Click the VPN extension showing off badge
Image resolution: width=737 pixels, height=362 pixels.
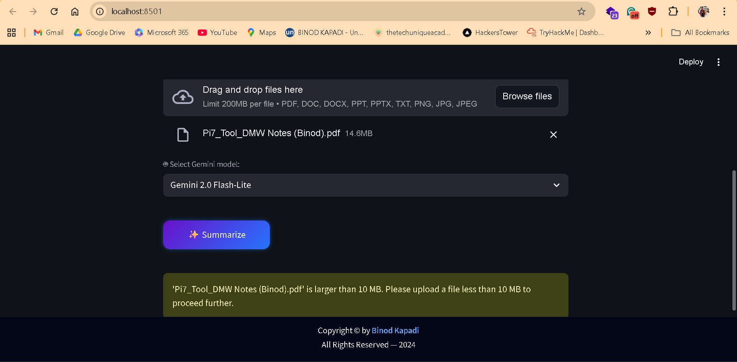point(632,12)
